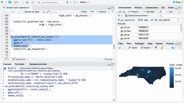Find and replace magnifier in editor toolbar
The height and width of the screenshot is (103, 184).
click(x=44, y=12)
